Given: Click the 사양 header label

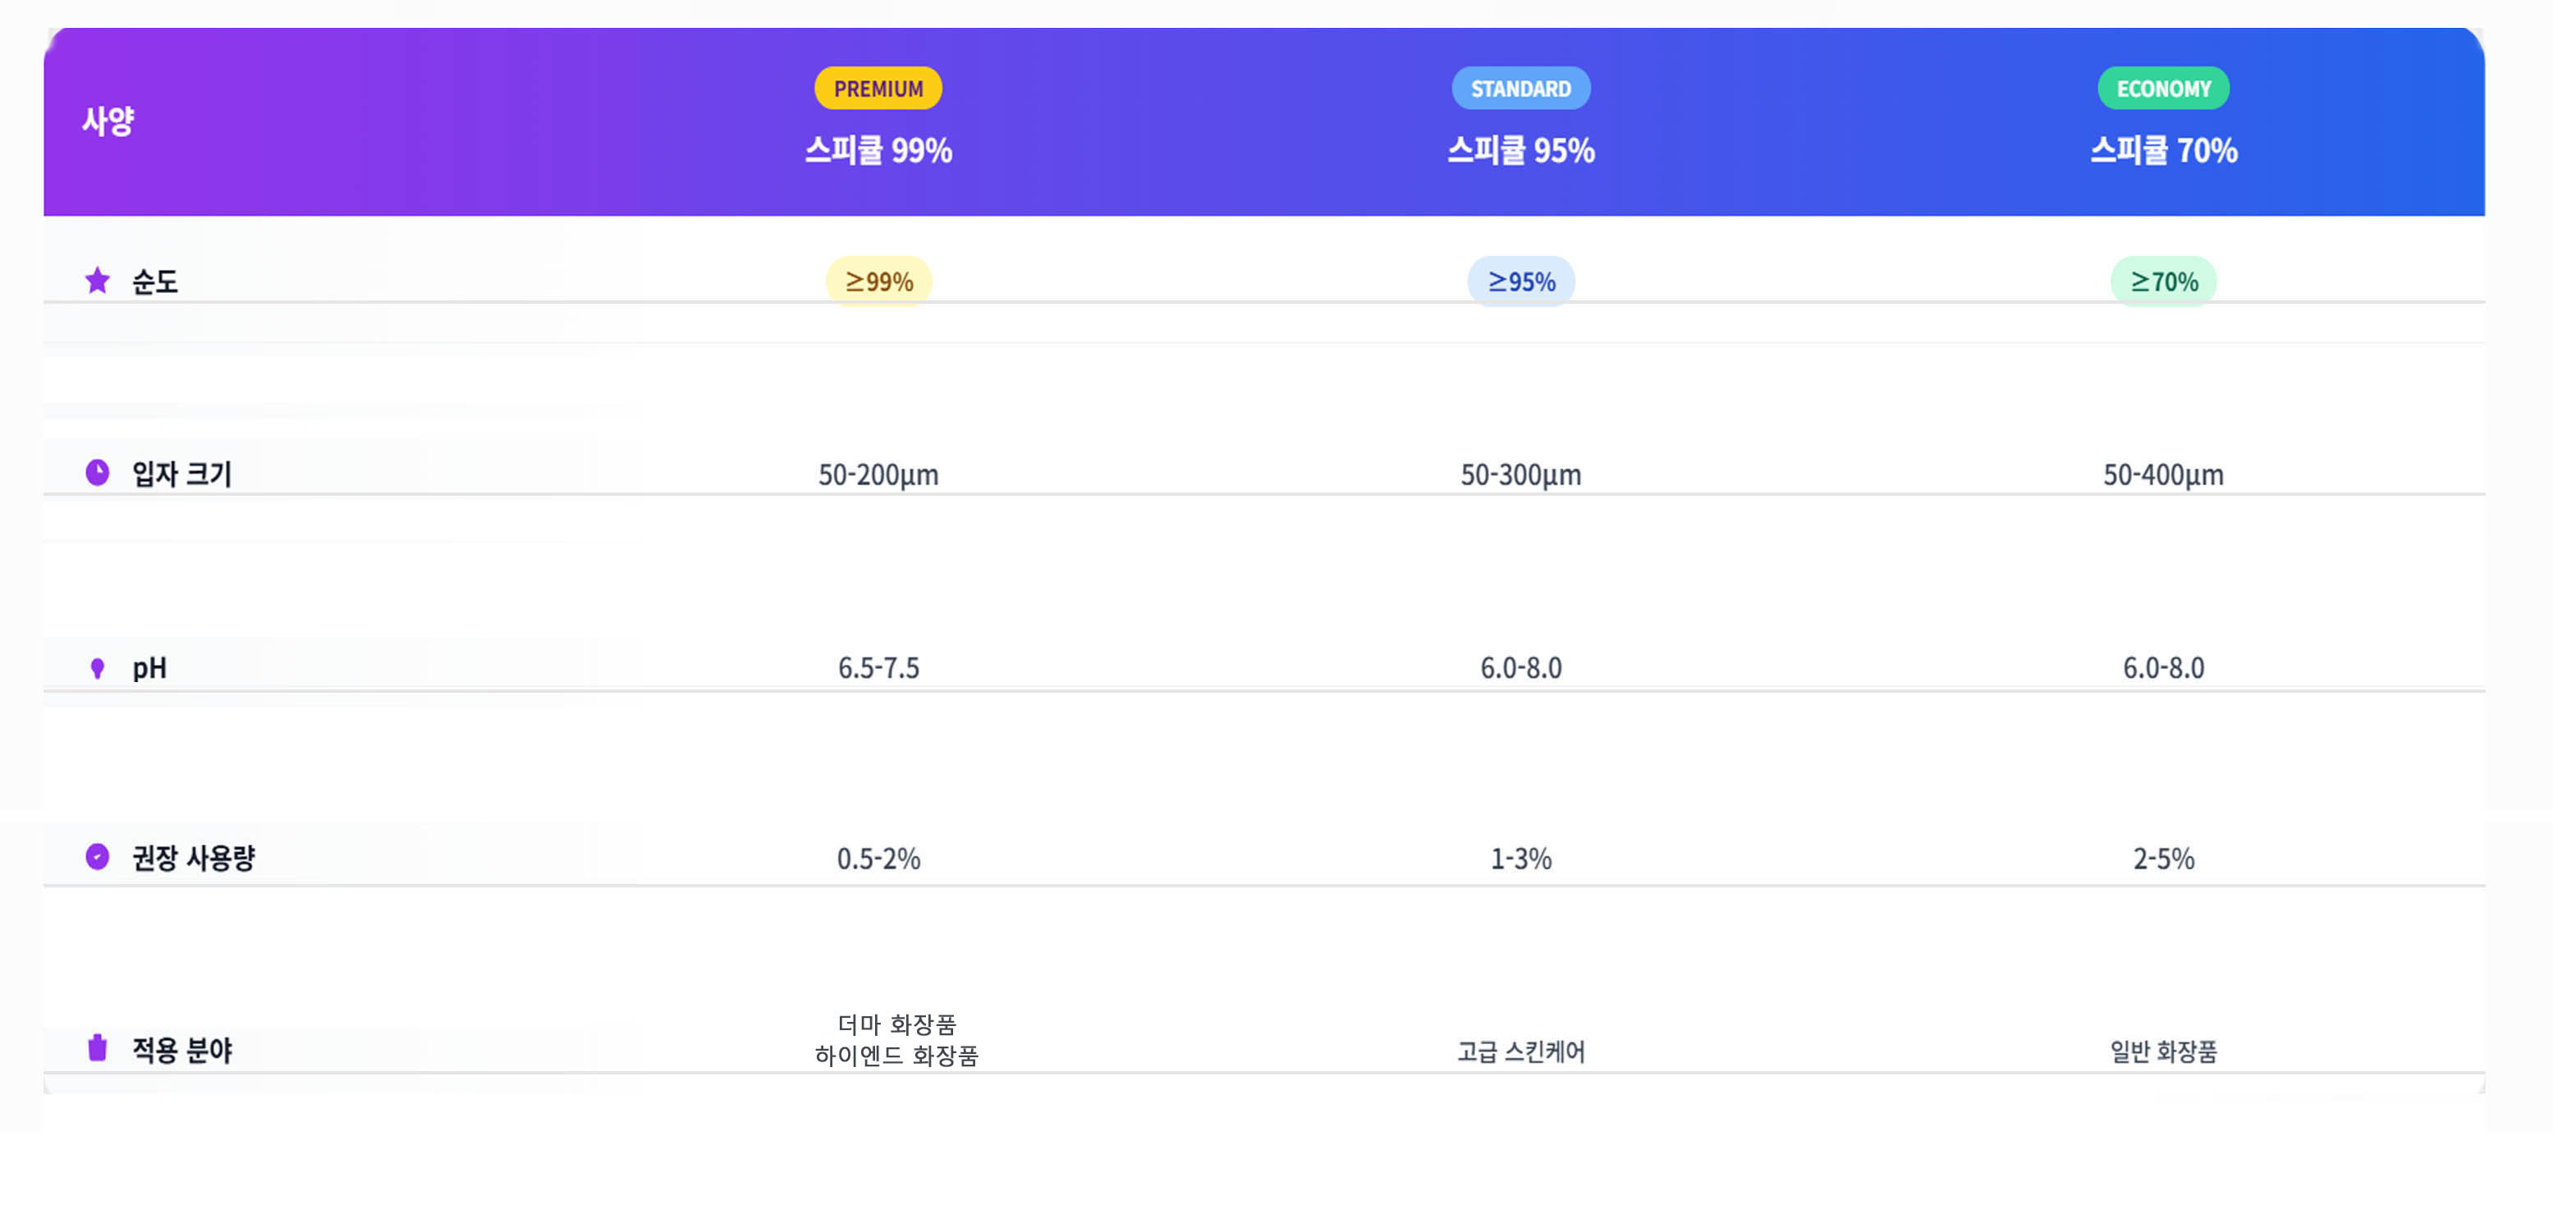Looking at the screenshot, I should pyautogui.click(x=108, y=121).
